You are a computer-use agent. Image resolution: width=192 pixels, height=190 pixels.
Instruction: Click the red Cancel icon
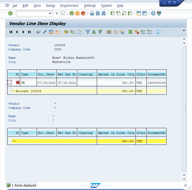(83, 13)
